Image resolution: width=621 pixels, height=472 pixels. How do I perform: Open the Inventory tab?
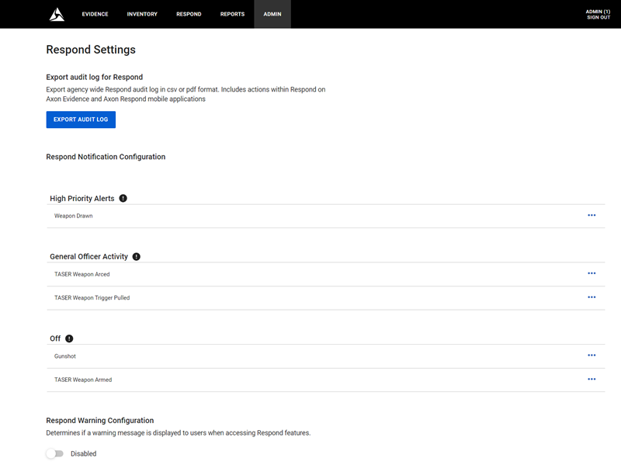(x=142, y=14)
